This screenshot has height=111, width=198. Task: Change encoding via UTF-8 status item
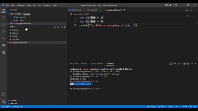(x=170, y=107)
